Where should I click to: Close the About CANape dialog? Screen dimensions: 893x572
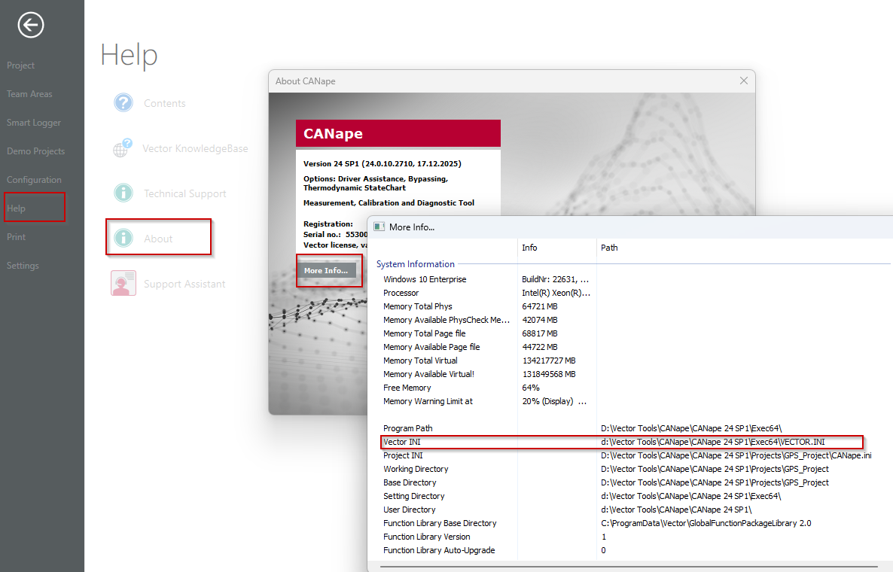744,81
